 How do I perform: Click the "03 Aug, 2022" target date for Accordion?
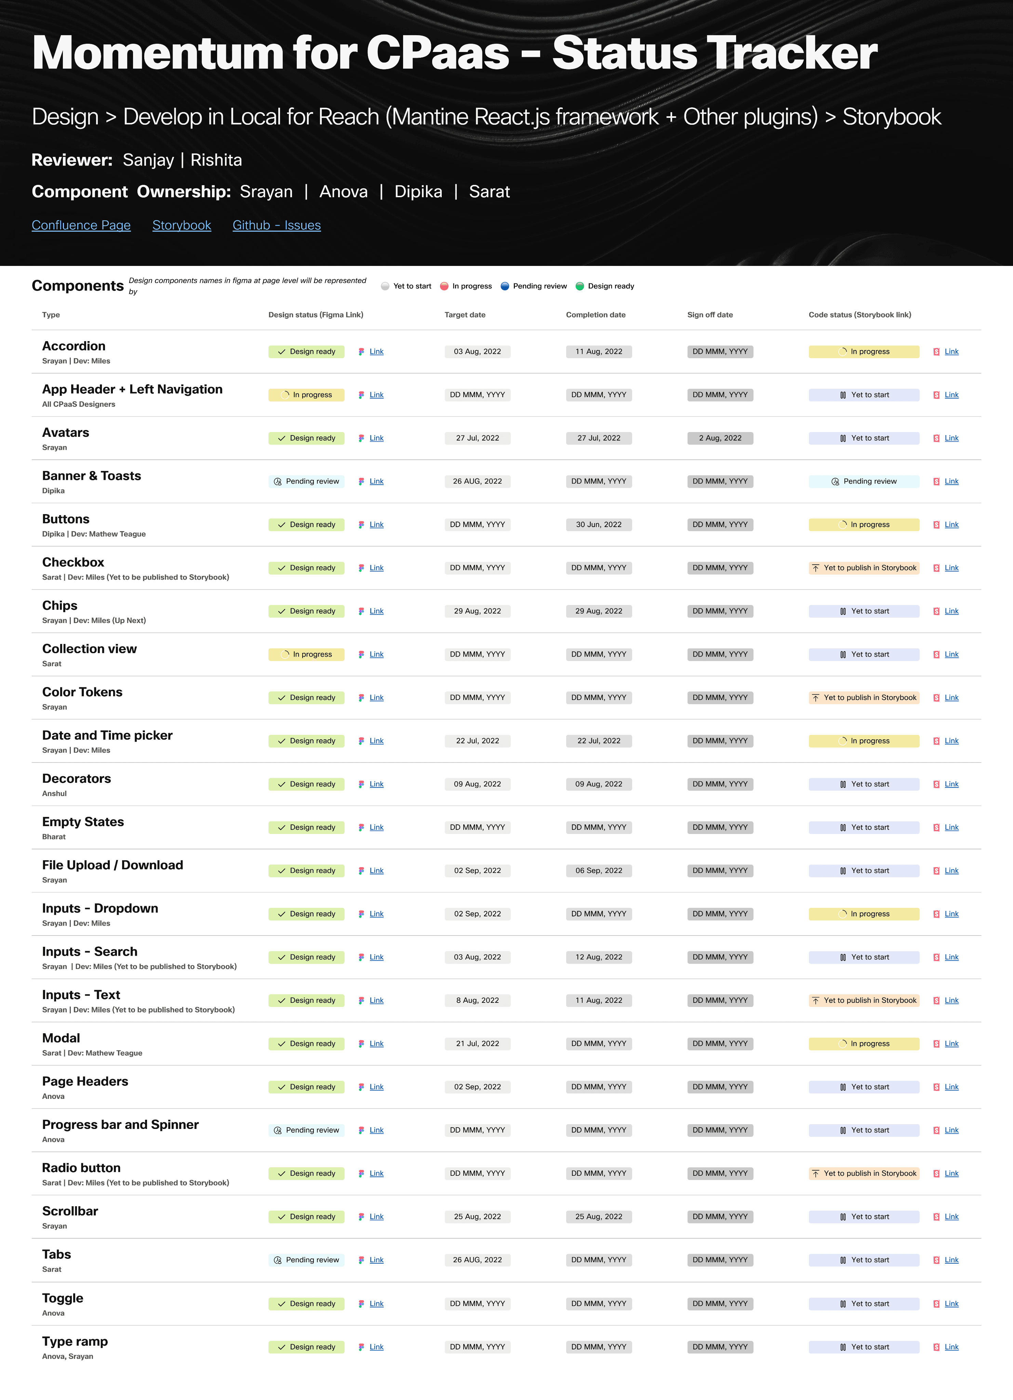(x=477, y=352)
